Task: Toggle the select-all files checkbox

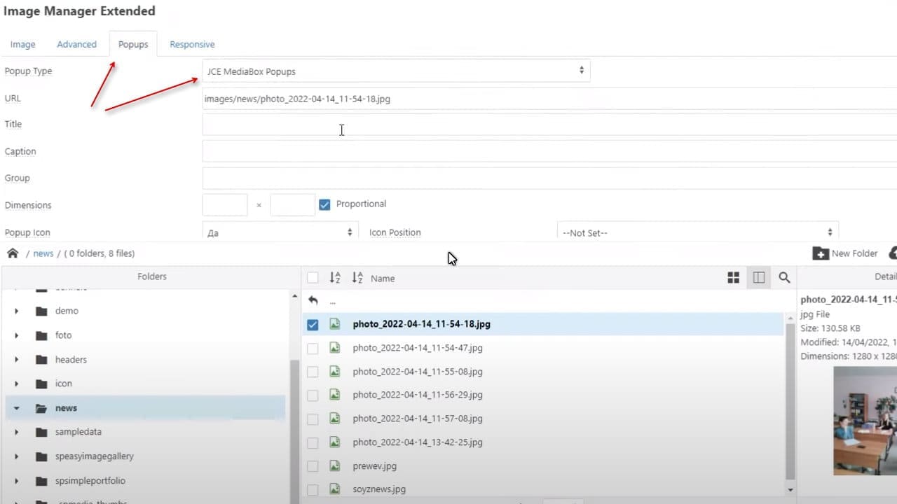Action: tap(313, 278)
